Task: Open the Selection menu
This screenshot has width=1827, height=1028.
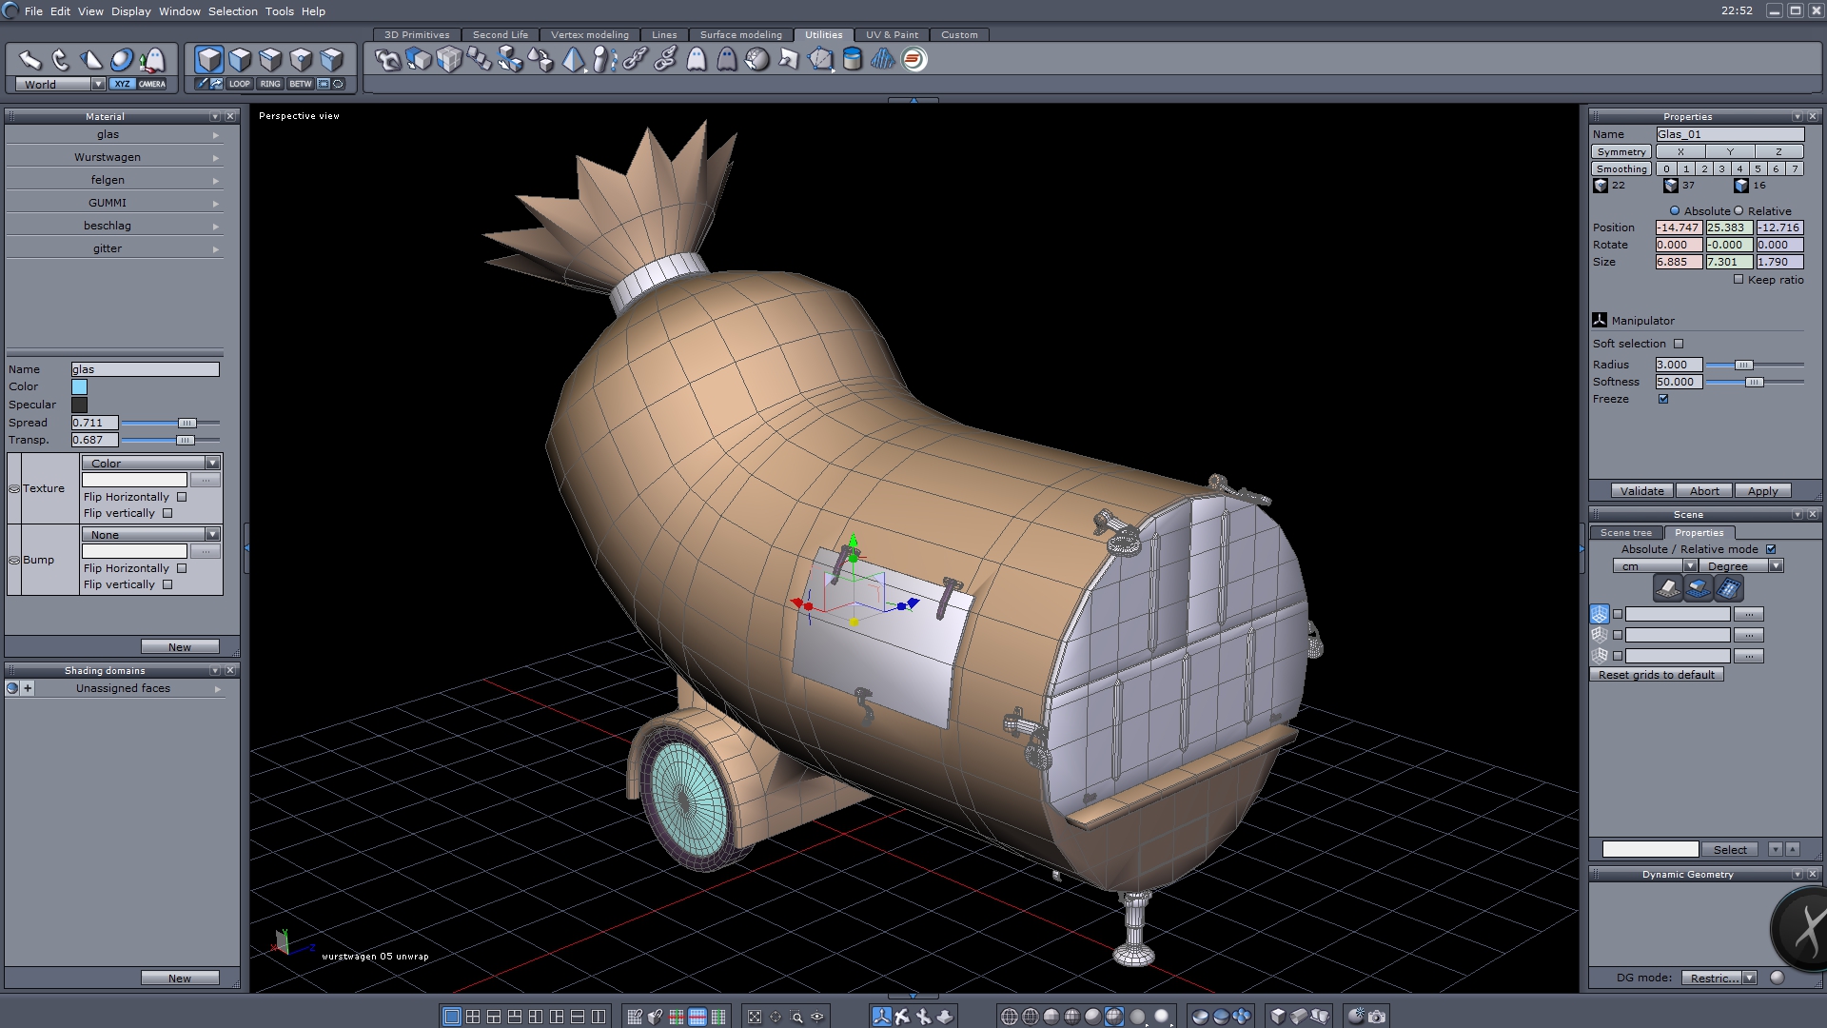Action: 232,11
